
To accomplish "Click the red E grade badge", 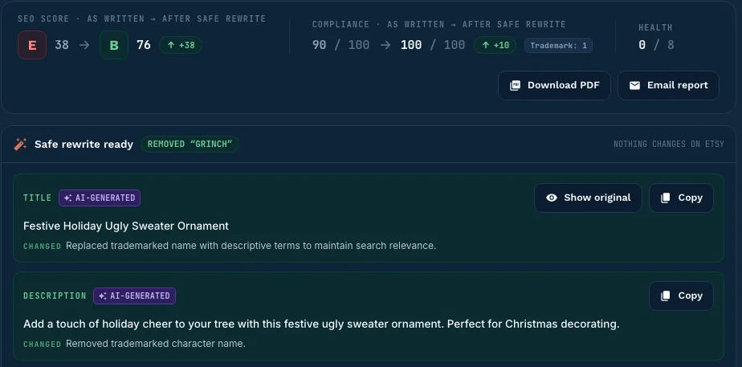I will [x=32, y=45].
